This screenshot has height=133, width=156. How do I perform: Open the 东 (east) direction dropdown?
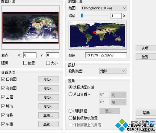pos(119,102)
